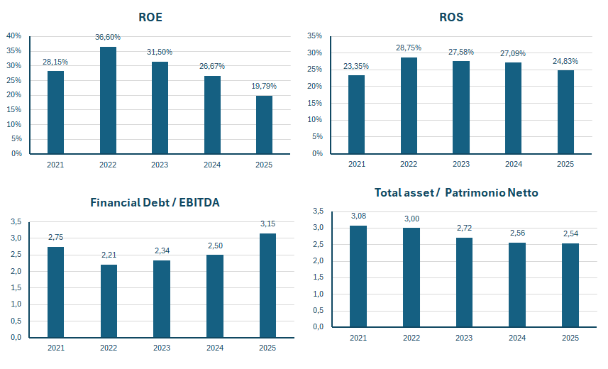This screenshot has width=608, height=369.
Task: Click the 2021 axis label under ROS chart
Action: click(x=357, y=164)
